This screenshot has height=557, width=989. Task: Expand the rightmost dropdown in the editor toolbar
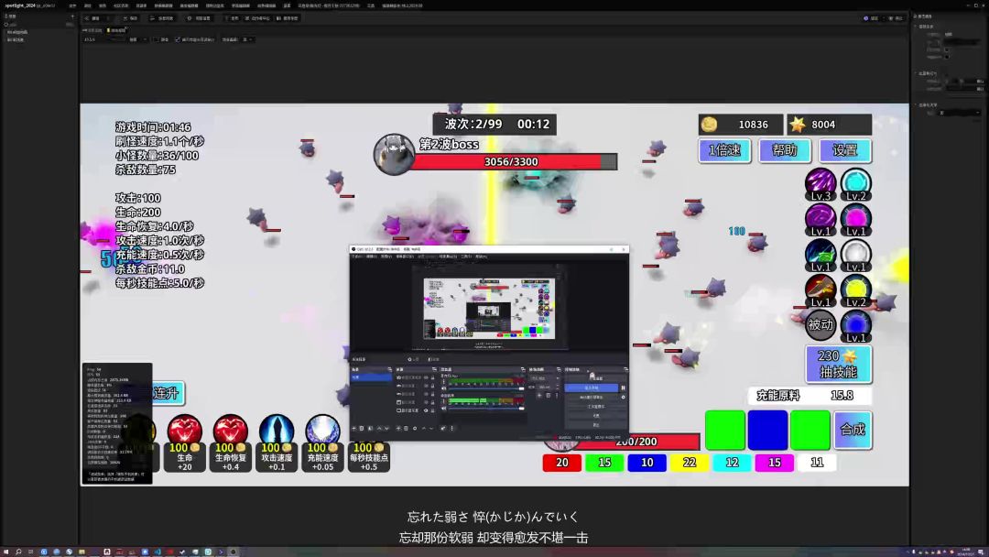pyautogui.click(x=247, y=39)
